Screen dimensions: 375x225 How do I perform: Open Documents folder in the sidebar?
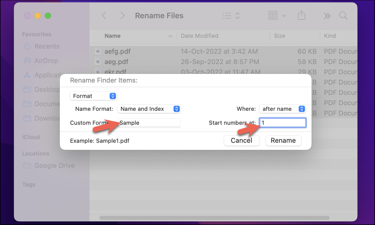coord(42,104)
